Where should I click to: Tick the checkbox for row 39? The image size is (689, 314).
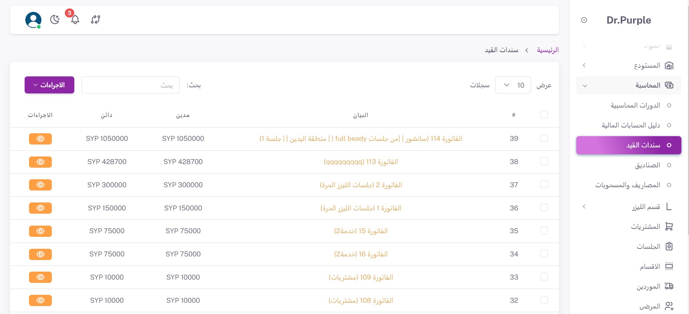tap(544, 138)
